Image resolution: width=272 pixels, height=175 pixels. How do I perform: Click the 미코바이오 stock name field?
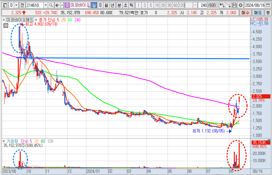(x=80, y=5)
